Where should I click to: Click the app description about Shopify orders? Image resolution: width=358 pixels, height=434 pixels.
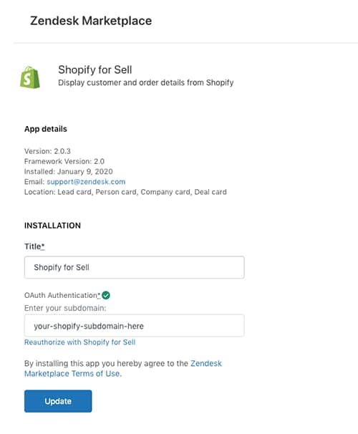point(146,82)
